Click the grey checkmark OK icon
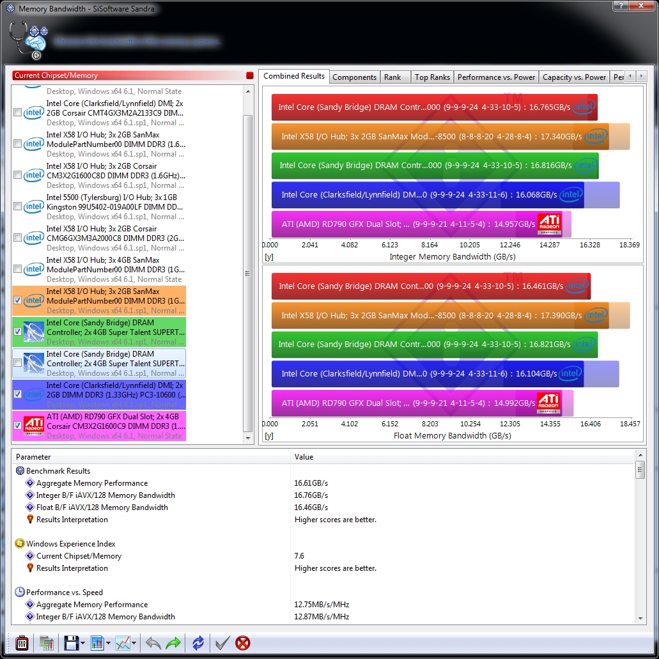Screen dimensions: 659x659 (x=222, y=643)
